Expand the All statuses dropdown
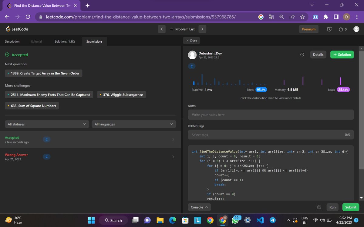 point(47,124)
